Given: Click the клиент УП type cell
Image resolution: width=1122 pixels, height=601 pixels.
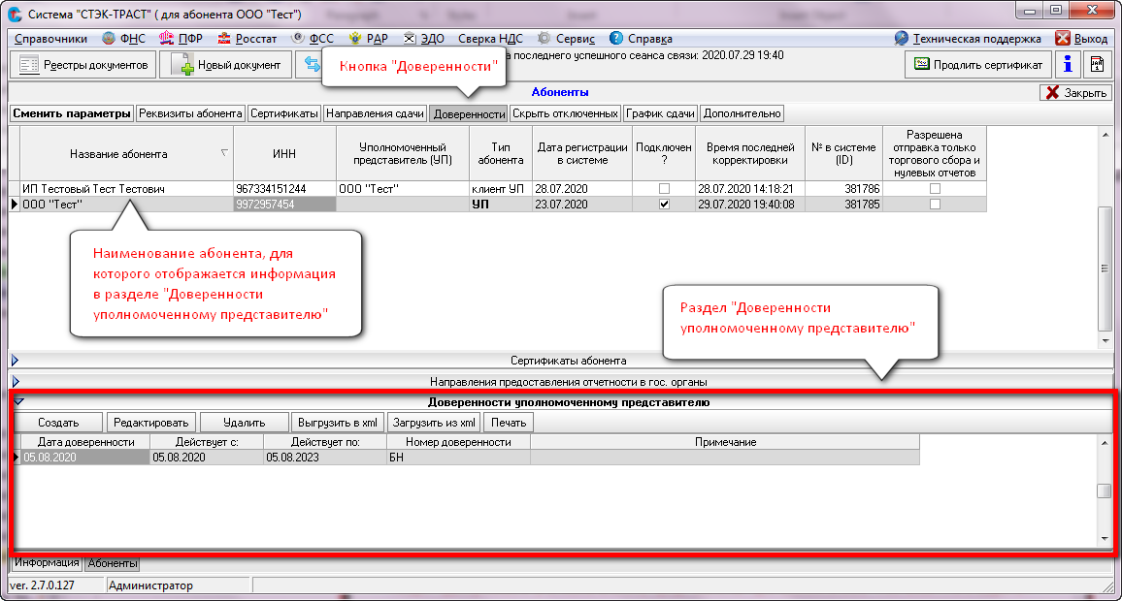Looking at the screenshot, I should pyautogui.click(x=500, y=189).
